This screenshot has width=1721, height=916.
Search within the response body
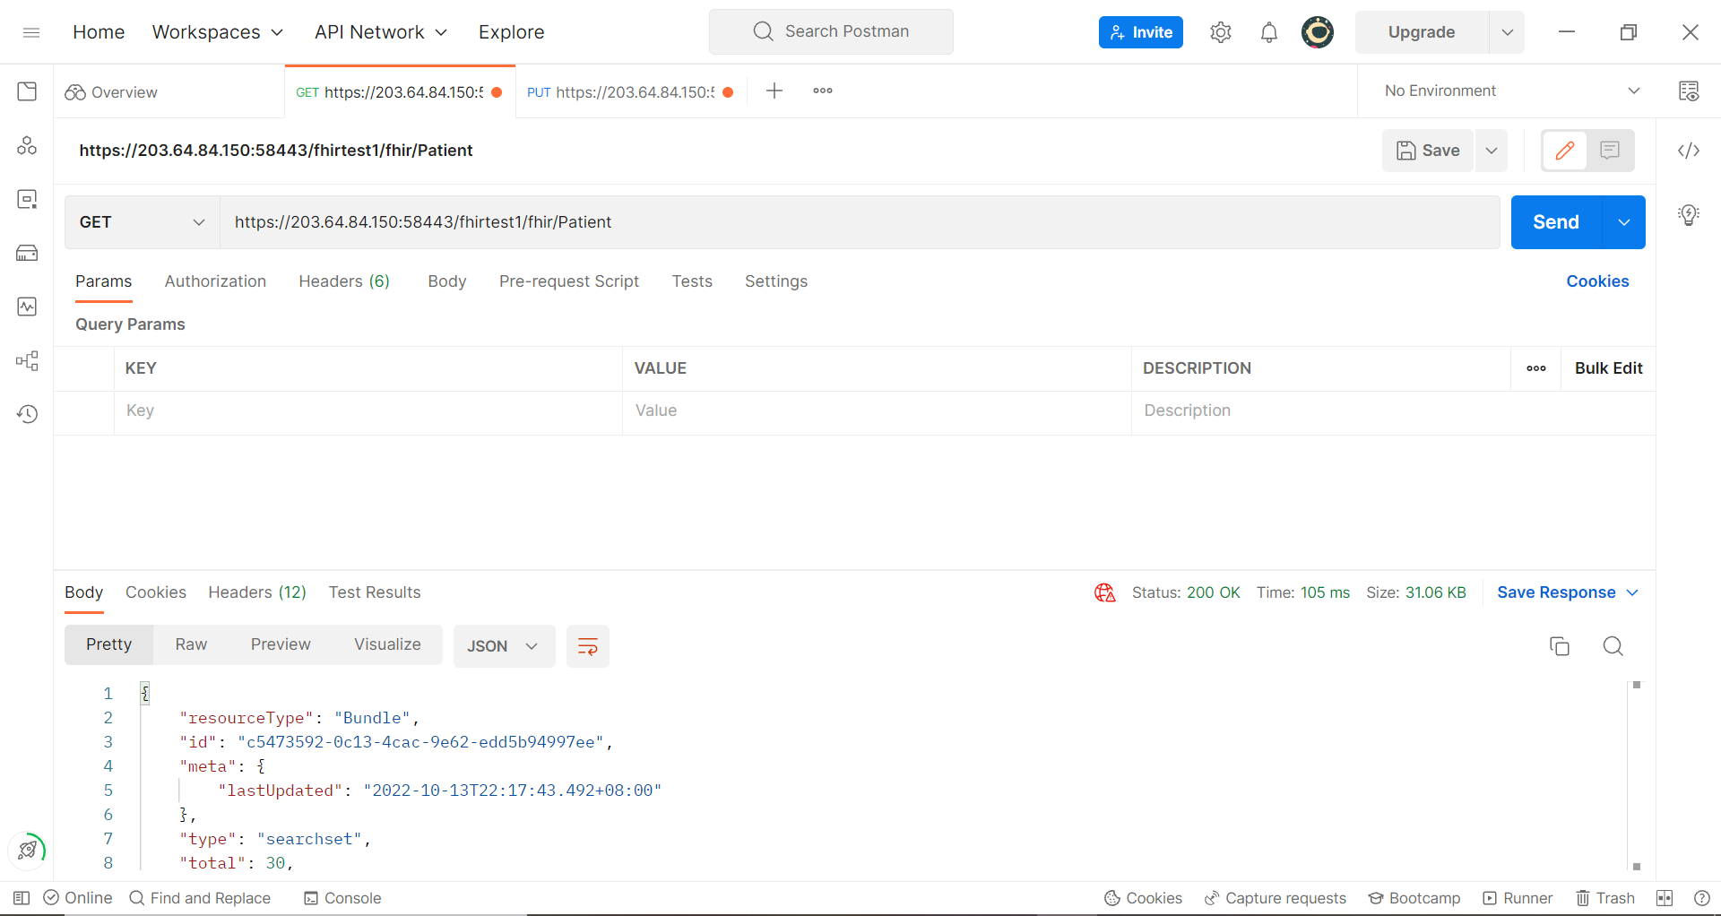click(1613, 646)
